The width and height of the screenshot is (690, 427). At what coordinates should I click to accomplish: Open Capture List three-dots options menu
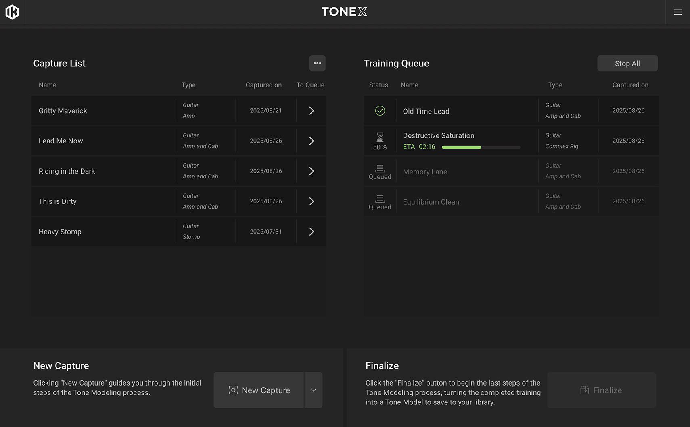coord(317,63)
